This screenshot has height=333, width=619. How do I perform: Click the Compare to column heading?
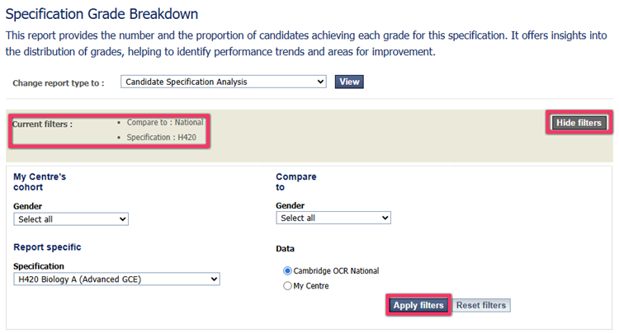(x=296, y=181)
